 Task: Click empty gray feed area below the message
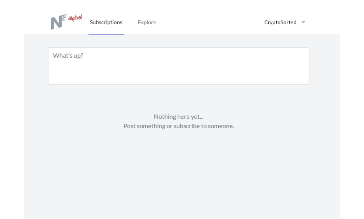tap(182, 174)
